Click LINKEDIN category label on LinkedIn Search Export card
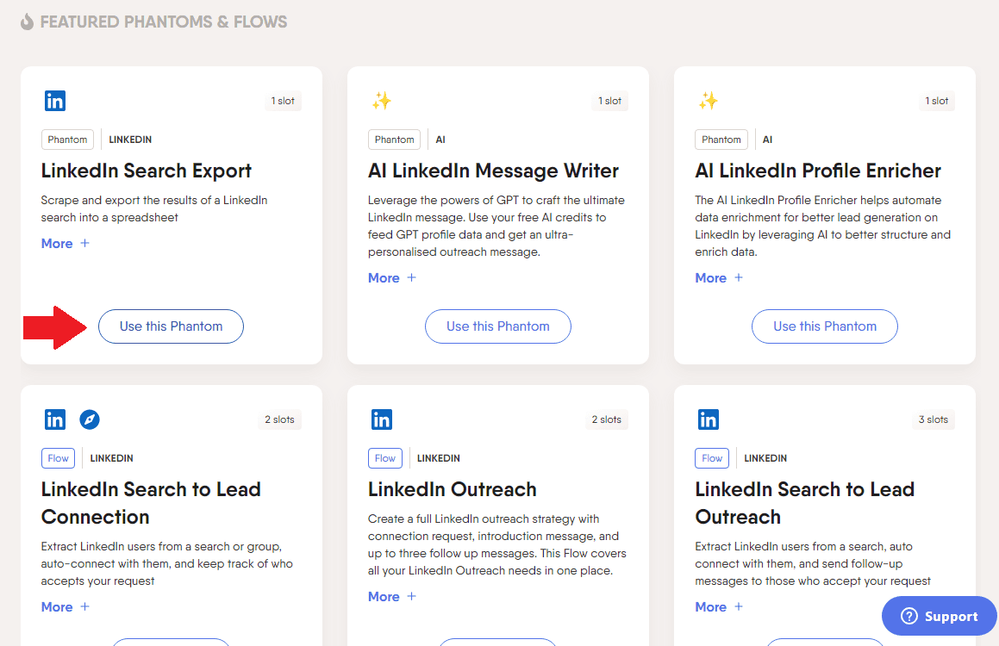The width and height of the screenshot is (999, 646). tap(130, 140)
